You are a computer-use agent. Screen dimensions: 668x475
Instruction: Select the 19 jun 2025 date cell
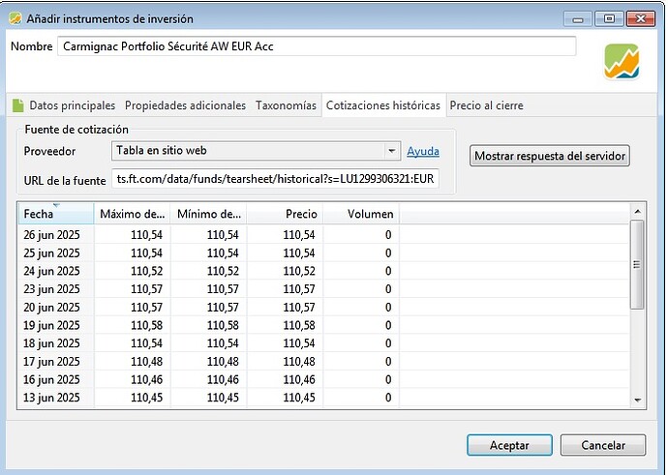click(51, 325)
